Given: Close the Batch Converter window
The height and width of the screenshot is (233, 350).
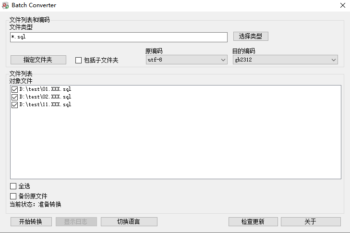Looking at the screenshot, I should pyautogui.click(x=343, y=5).
